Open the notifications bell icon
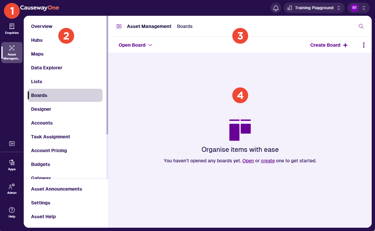This screenshot has height=231, width=375. point(276,8)
